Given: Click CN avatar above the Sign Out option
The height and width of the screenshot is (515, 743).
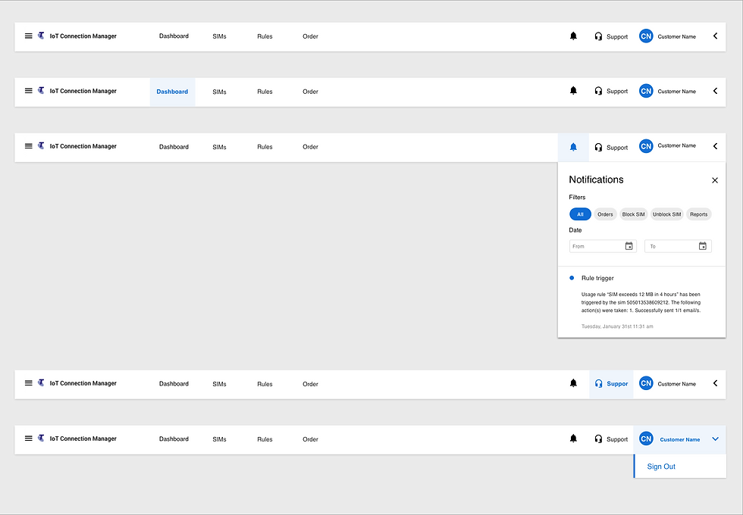Looking at the screenshot, I should click(646, 439).
